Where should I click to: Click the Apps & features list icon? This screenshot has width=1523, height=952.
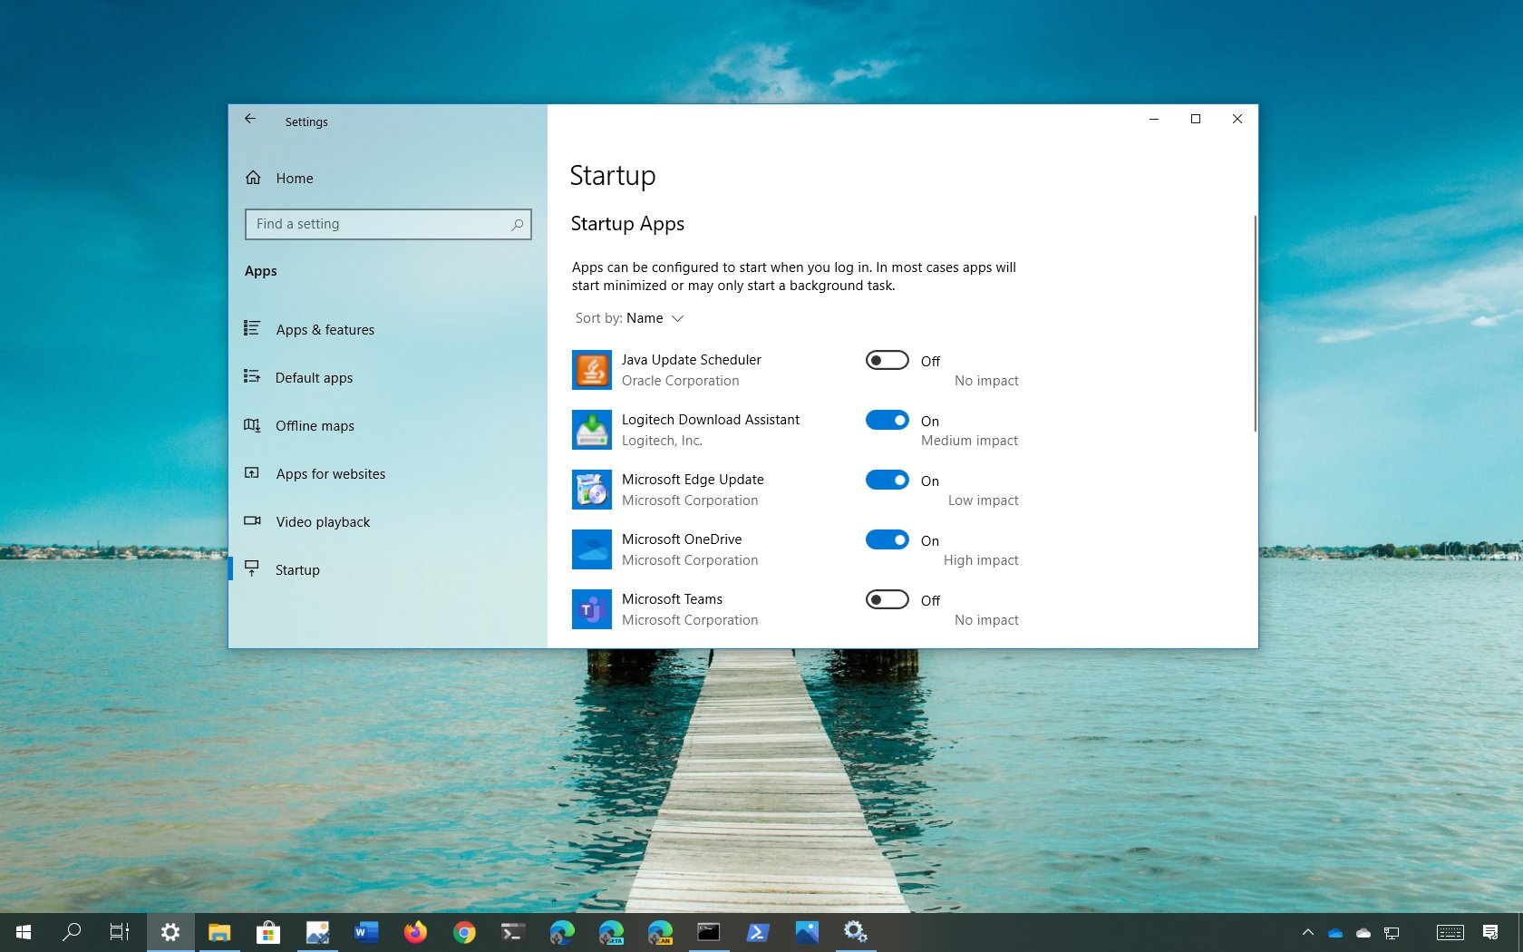252,328
